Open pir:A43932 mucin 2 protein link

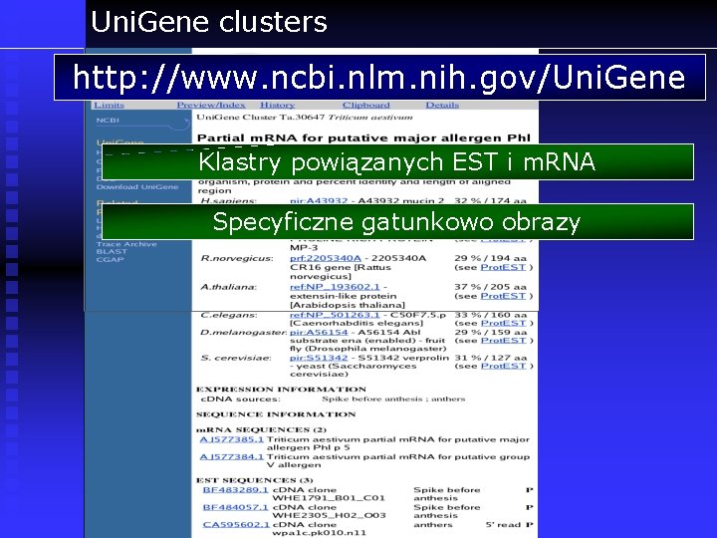319,201
